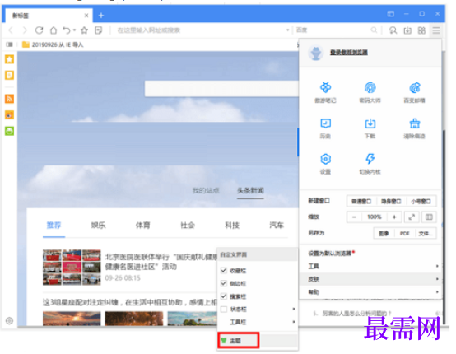The image size is (456, 354).
Task: Click the note icon beside favorites star
Action: (99, 30)
